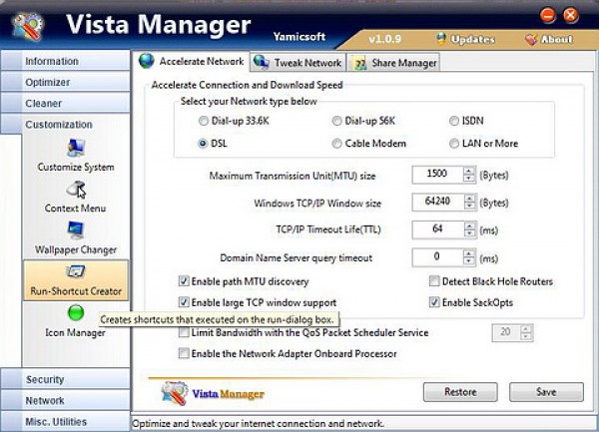Choose the ISDN radio option
This screenshot has height=432, width=599.
453,121
